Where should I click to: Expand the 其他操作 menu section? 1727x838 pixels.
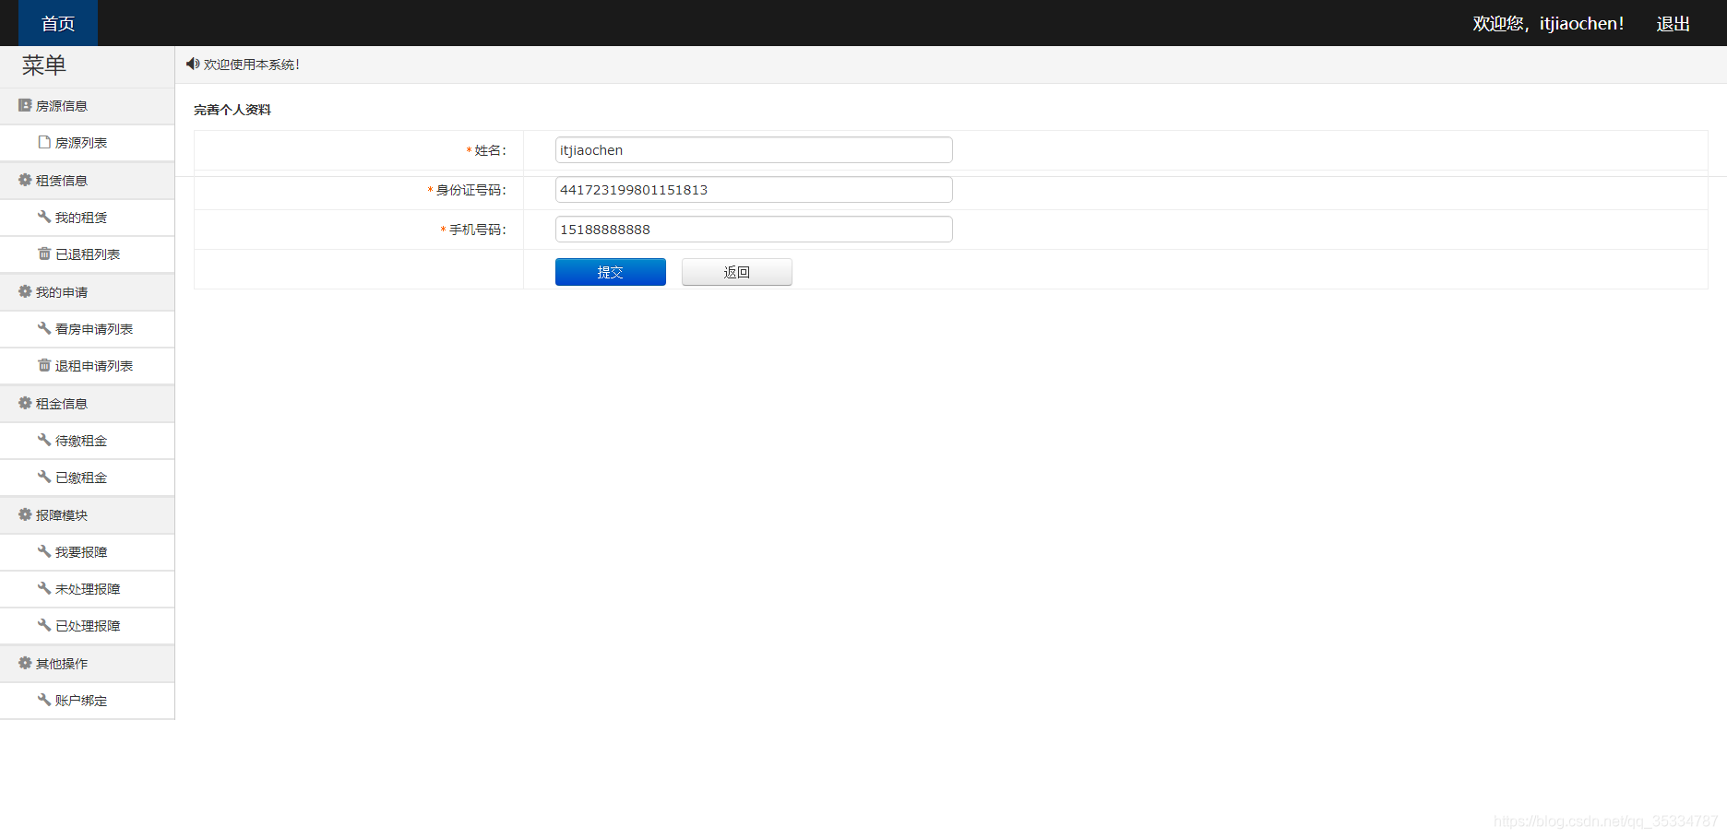pyautogui.click(x=87, y=664)
